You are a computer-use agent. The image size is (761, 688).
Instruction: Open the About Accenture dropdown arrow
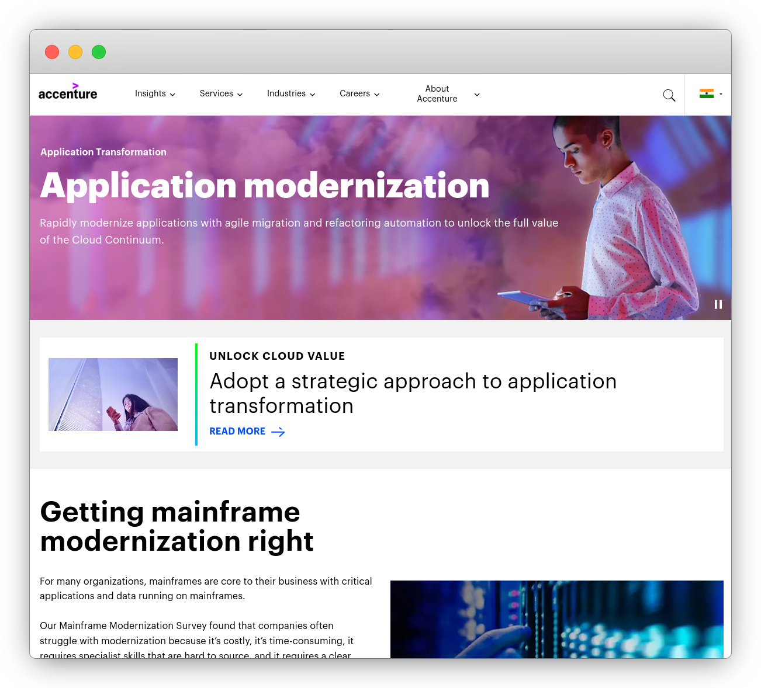[477, 95]
